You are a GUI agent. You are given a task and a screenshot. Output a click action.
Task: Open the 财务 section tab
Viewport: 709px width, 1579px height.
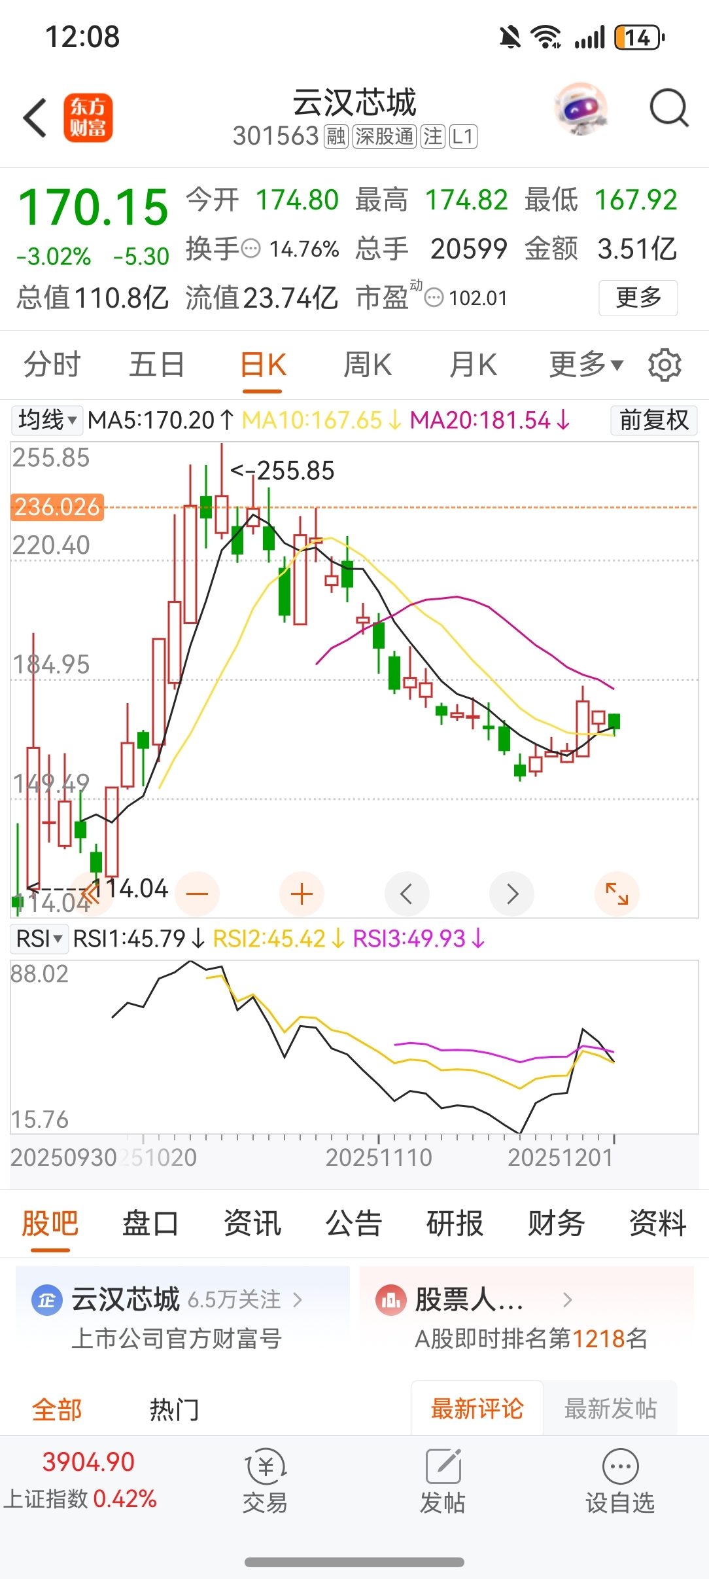tap(557, 1223)
